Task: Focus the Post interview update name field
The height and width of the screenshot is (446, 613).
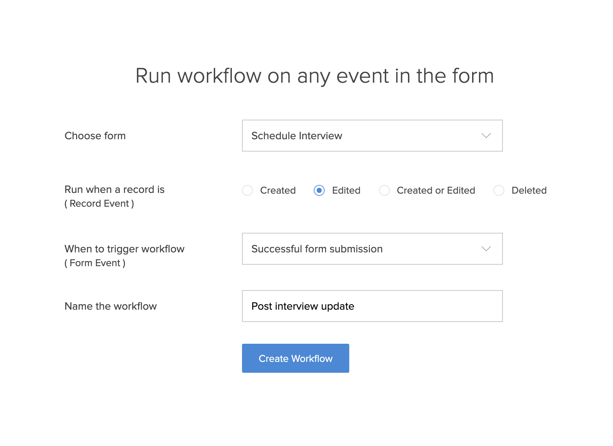Action: 372,306
